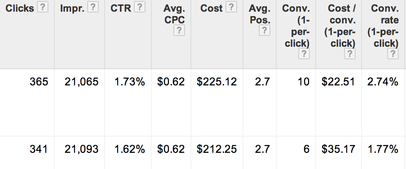Sort by the Avg. Pos. header
The height and width of the screenshot is (169, 406).
click(260, 14)
